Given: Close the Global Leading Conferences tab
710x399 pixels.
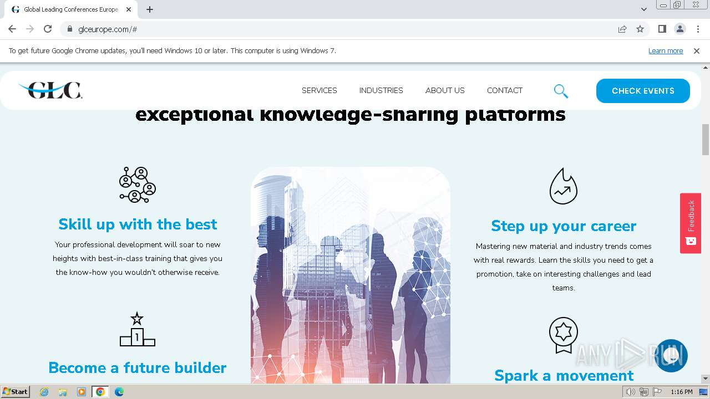Looking at the screenshot, I should 129,9.
